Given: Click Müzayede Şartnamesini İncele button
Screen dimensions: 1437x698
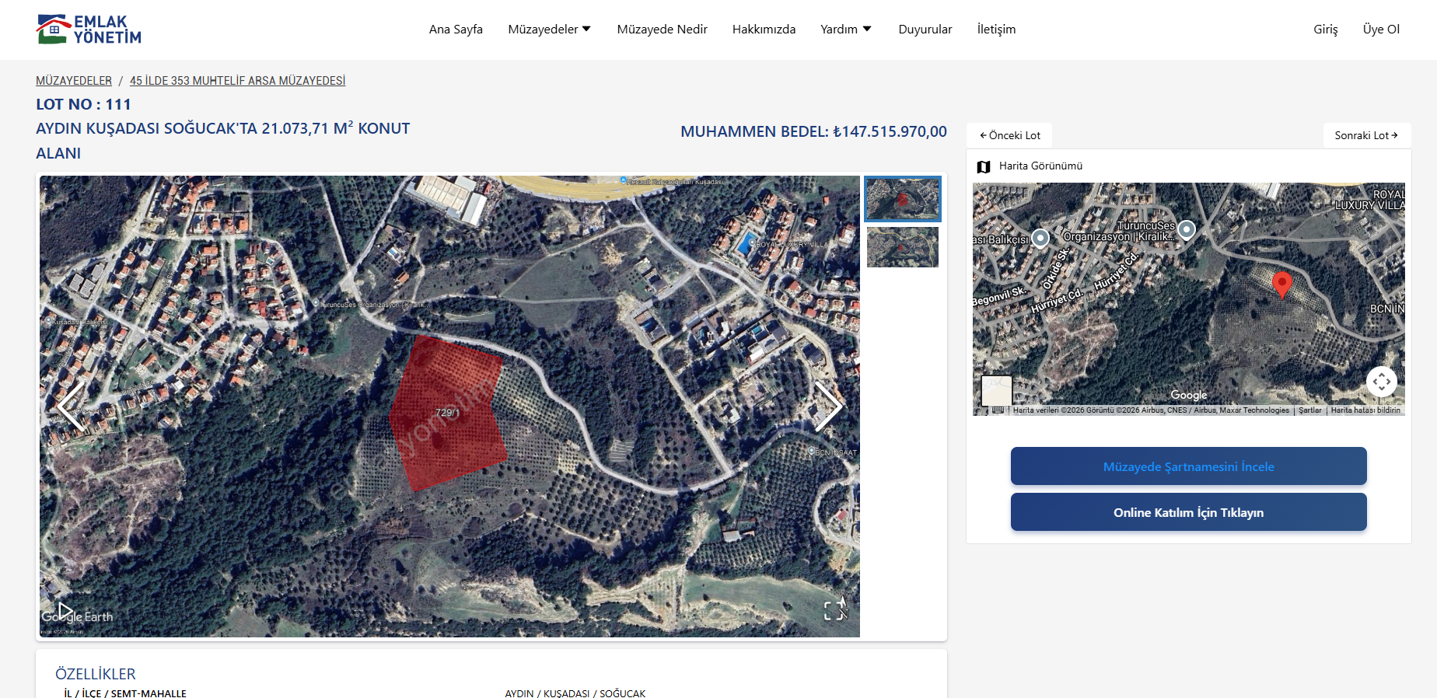Looking at the screenshot, I should pyautogui.click(x=1188, y=466).
